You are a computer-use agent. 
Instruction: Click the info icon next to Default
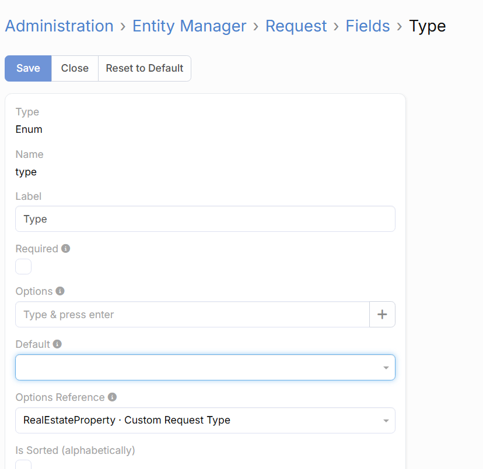point(57,344)
